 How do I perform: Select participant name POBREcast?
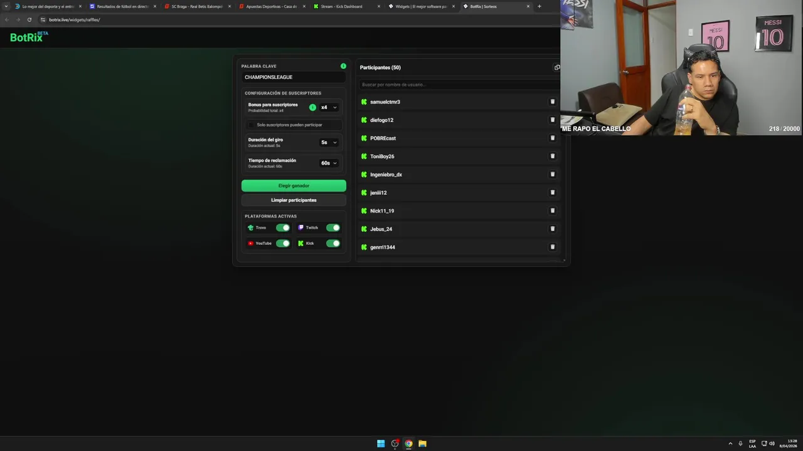tap(383, 138)
